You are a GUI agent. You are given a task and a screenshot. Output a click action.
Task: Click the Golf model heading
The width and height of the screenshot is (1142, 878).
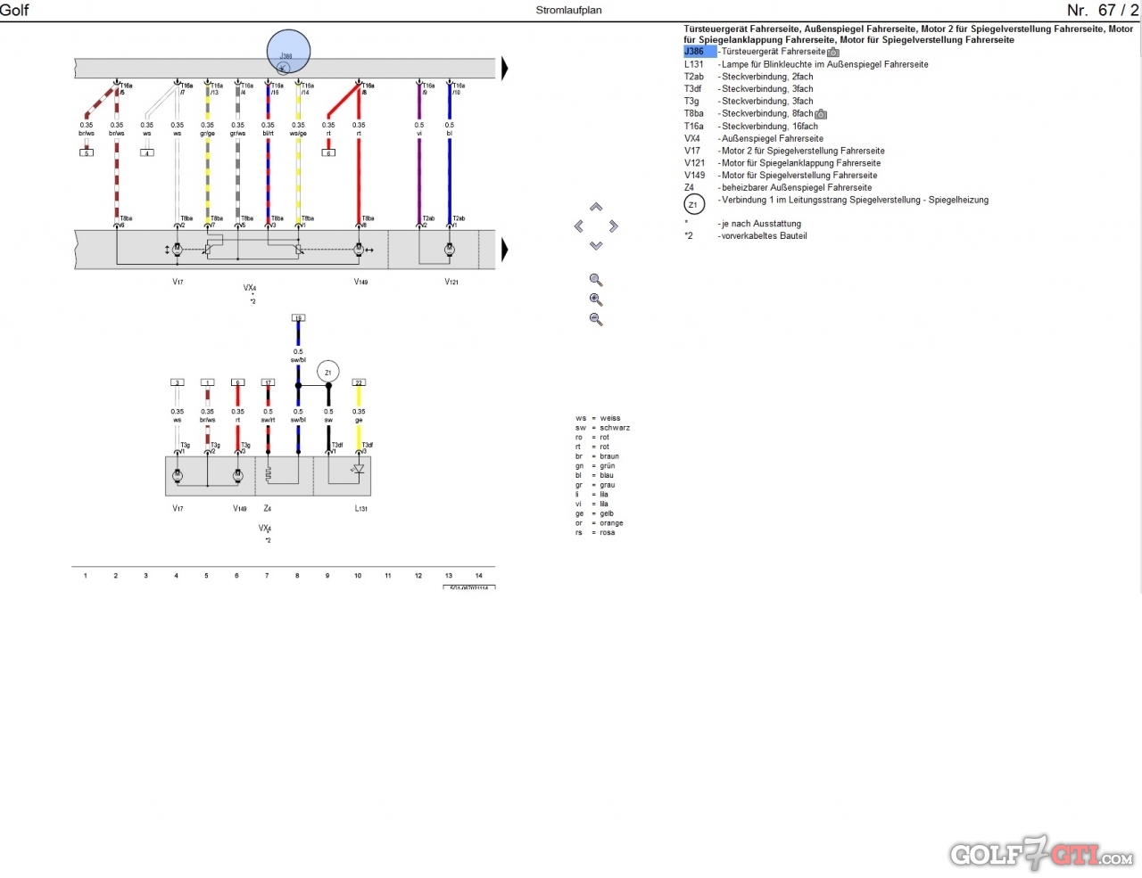click(14, 10)
